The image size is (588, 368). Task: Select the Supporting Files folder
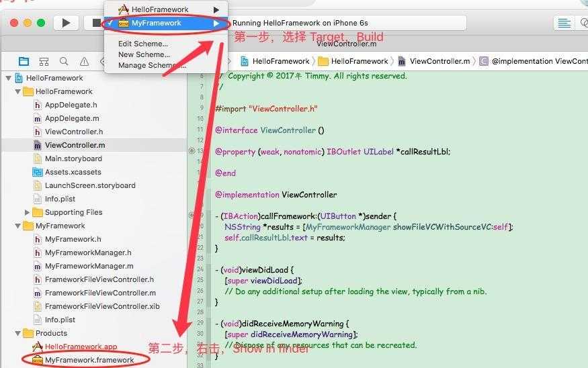click(x=73, y=212)
